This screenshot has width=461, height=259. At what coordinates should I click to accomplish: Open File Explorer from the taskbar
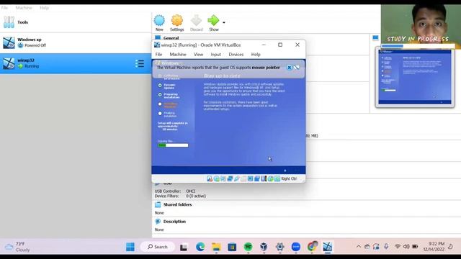coord(216,247)
